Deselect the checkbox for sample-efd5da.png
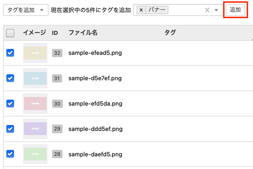The image size is (253, 169). tap(10, 104)
